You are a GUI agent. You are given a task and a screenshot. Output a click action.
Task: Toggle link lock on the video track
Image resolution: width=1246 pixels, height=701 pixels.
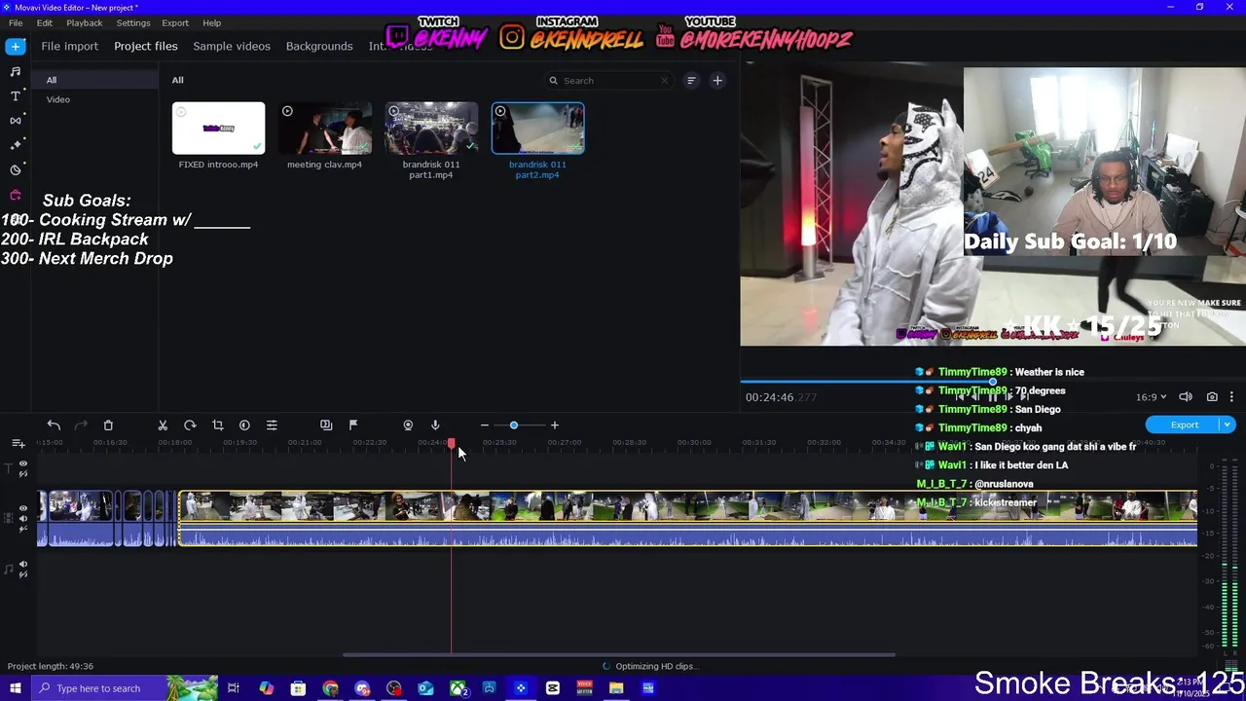tap(23, 530)
